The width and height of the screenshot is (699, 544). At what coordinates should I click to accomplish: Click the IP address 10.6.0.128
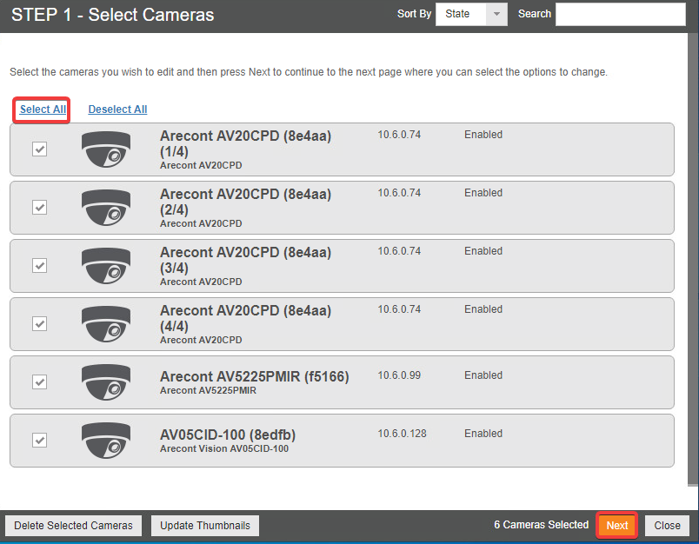tap(403, 434)
